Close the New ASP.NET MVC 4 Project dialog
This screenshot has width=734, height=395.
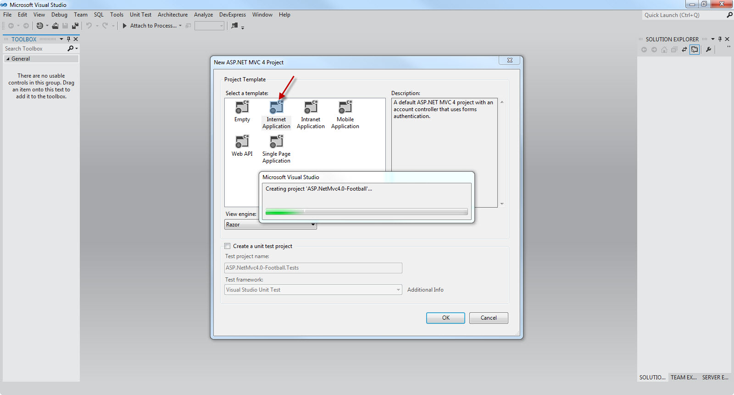pos(510,60)
